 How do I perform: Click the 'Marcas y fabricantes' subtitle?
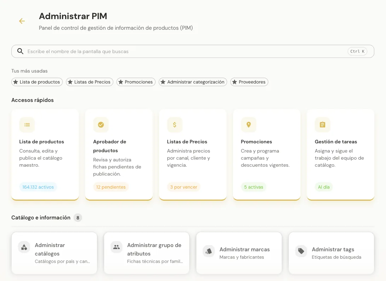pos(242,257)
